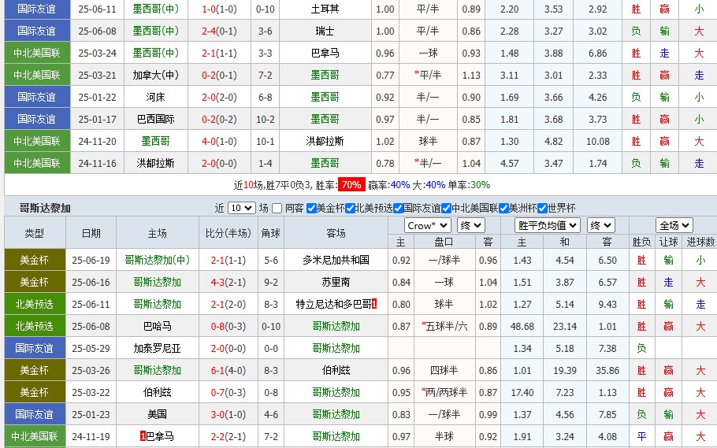Expand the 胜平负均值 dropdown
Screen dimensions: 717x448
tap(548, 225)
